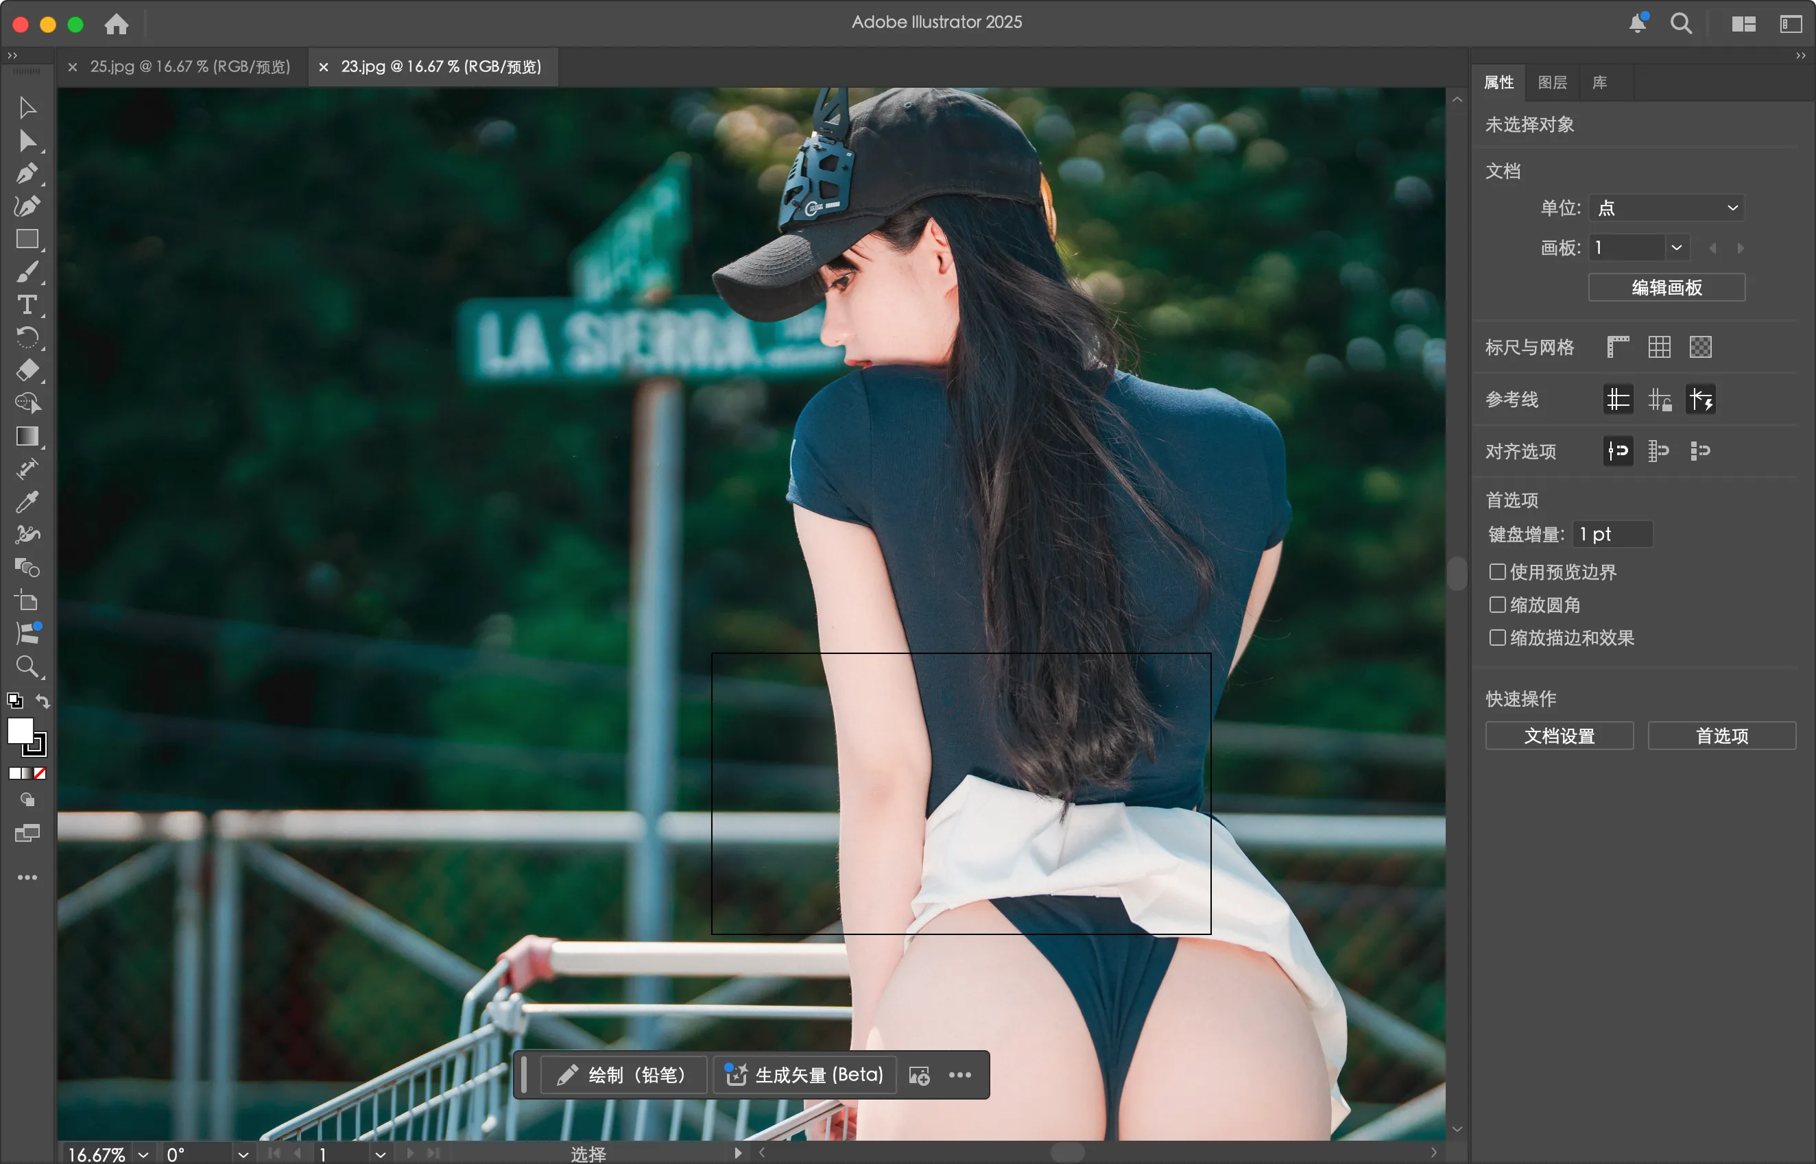Enable 缩放圆角 checkbox
This screenshot has width=1816, height=1164.
[x=1497, y=605]
